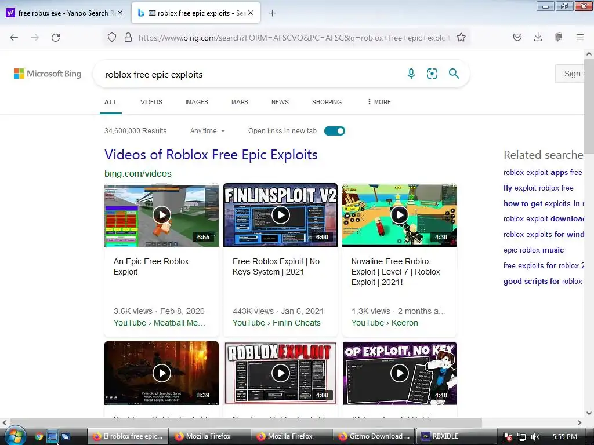Follow the bing.com/videos link
Screen dimensions: 594x445
pyautogui.click(x=138, y=173)
